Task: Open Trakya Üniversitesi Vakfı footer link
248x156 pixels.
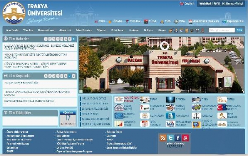Action: (119, 144)
